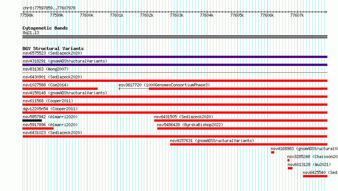Select the nsv5917896 short red bar

coord(38,128)
